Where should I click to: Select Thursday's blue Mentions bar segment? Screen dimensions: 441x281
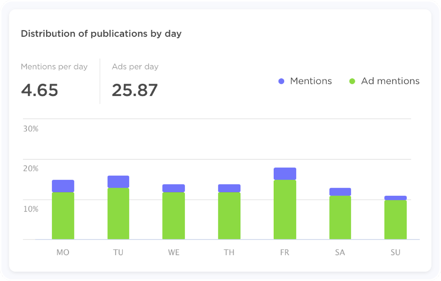point(229,188)
